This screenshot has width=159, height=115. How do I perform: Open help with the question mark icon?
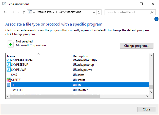tap(156, 19)
